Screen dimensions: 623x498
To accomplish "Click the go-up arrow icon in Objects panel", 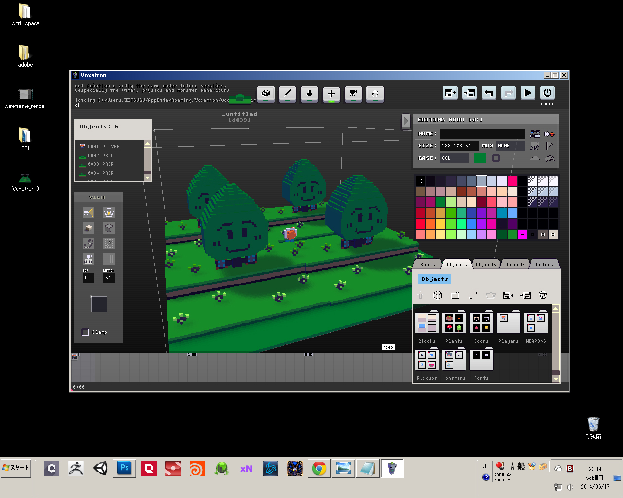I will pyautogui.click(x=421, y=295).
